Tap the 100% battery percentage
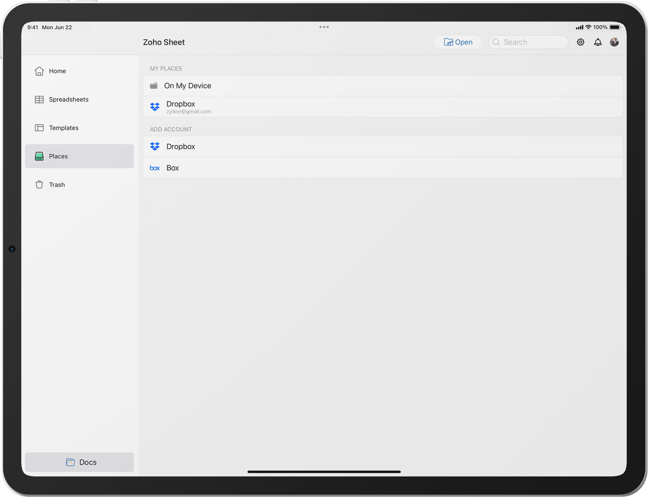The image size is (648, 497). (600, 27)
